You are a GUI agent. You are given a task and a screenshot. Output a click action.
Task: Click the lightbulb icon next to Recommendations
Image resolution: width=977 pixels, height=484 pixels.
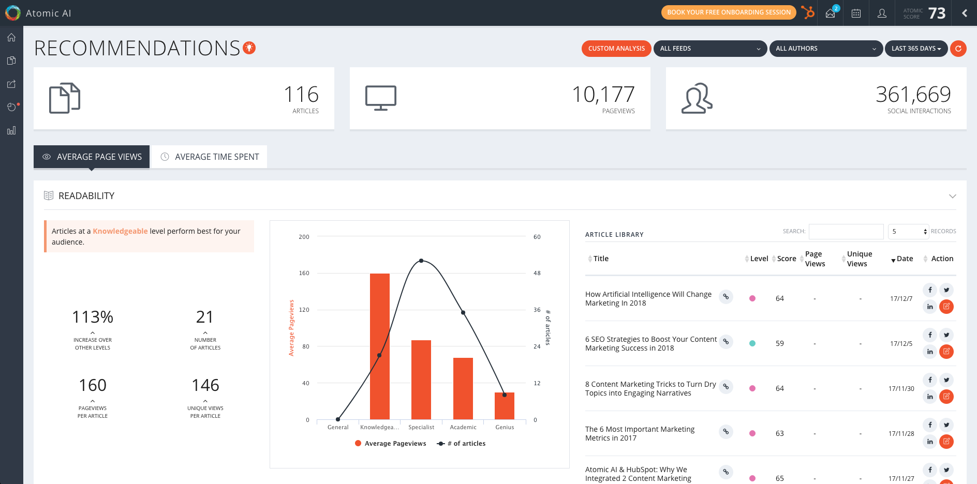click(249, 48)
